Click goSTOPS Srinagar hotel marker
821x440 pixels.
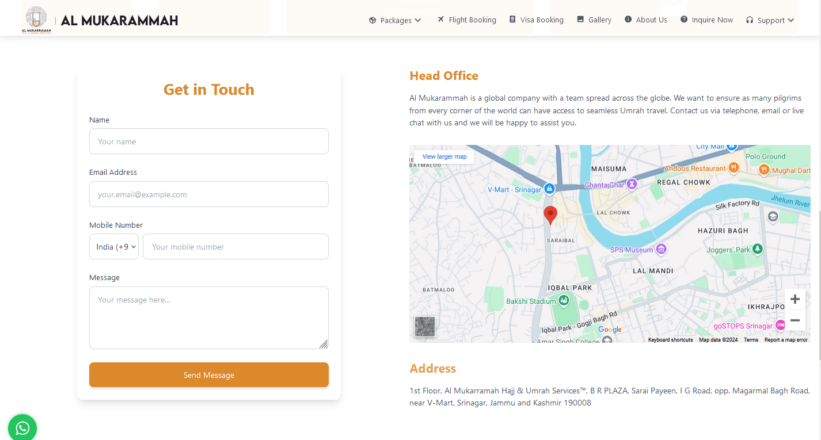(x=781, y=325)
